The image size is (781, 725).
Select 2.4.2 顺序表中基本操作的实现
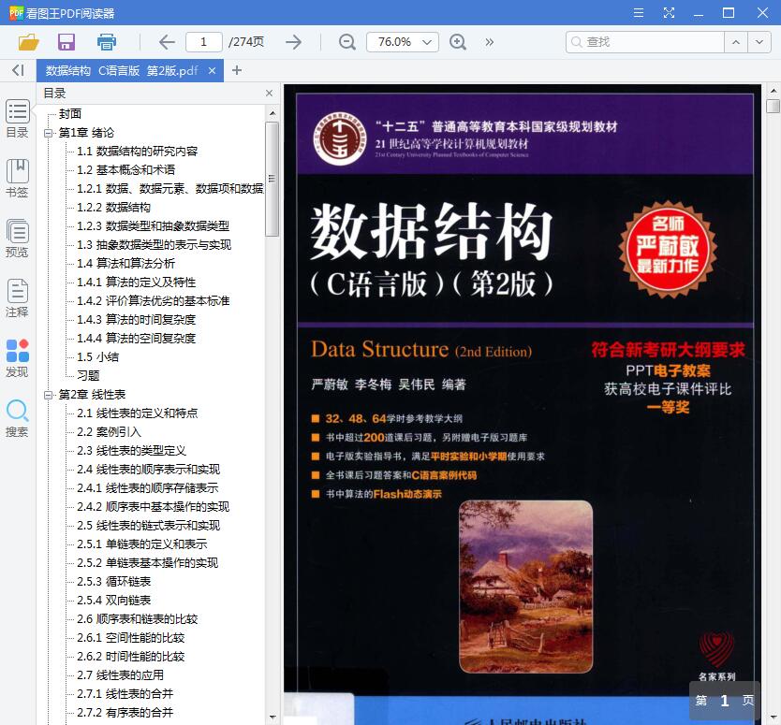click(153, 507)
